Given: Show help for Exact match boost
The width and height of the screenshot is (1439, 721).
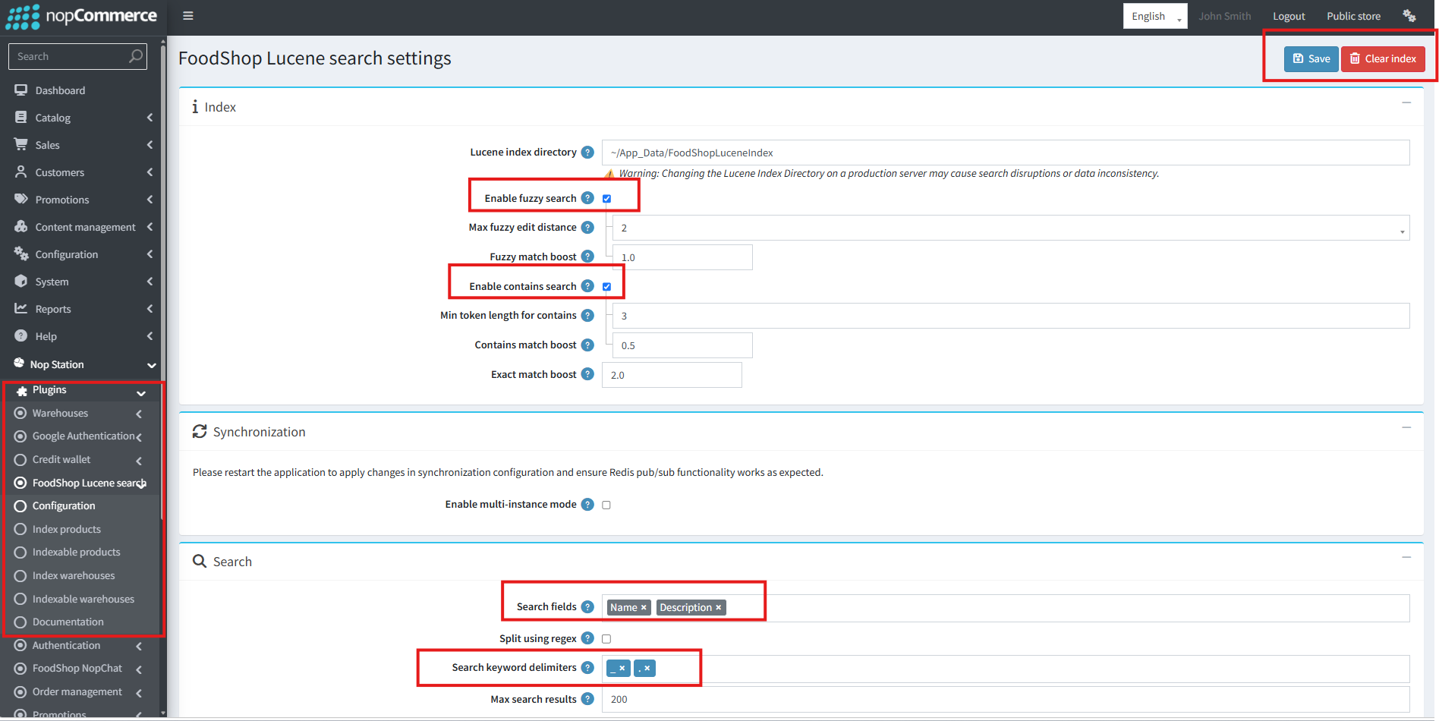Looking at the screenshot, I should coord(587,374).
